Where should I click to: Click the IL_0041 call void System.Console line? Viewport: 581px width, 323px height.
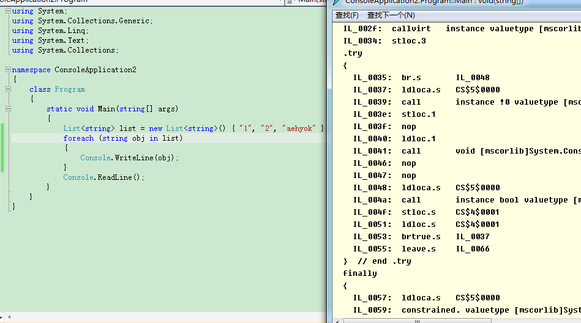(x=467, y=150)
